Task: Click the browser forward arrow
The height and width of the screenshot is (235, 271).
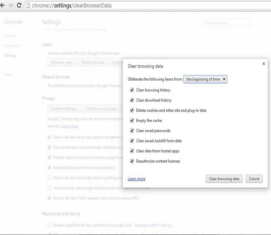Action: 11,5
